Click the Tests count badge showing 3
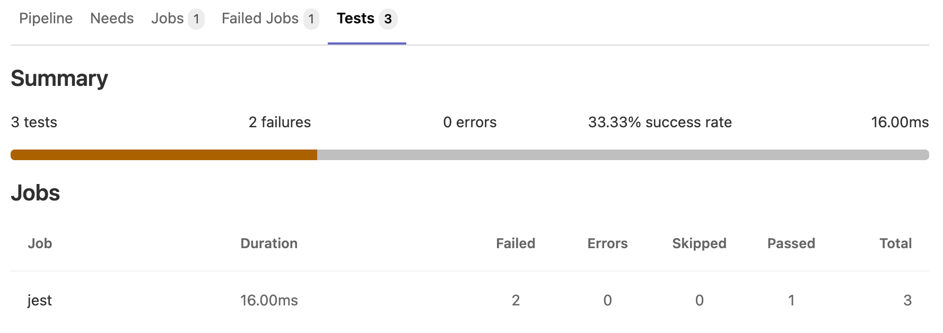The width and height of the screenshot is (943, 333). 388,19
